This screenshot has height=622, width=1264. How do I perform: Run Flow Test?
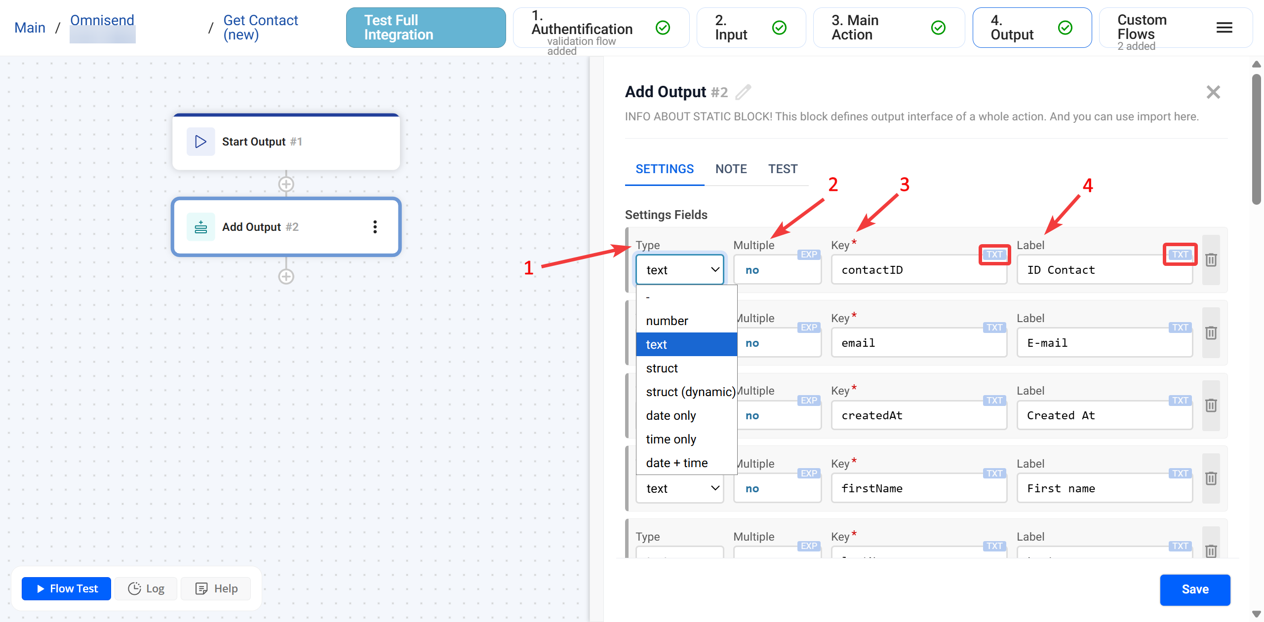67,588
